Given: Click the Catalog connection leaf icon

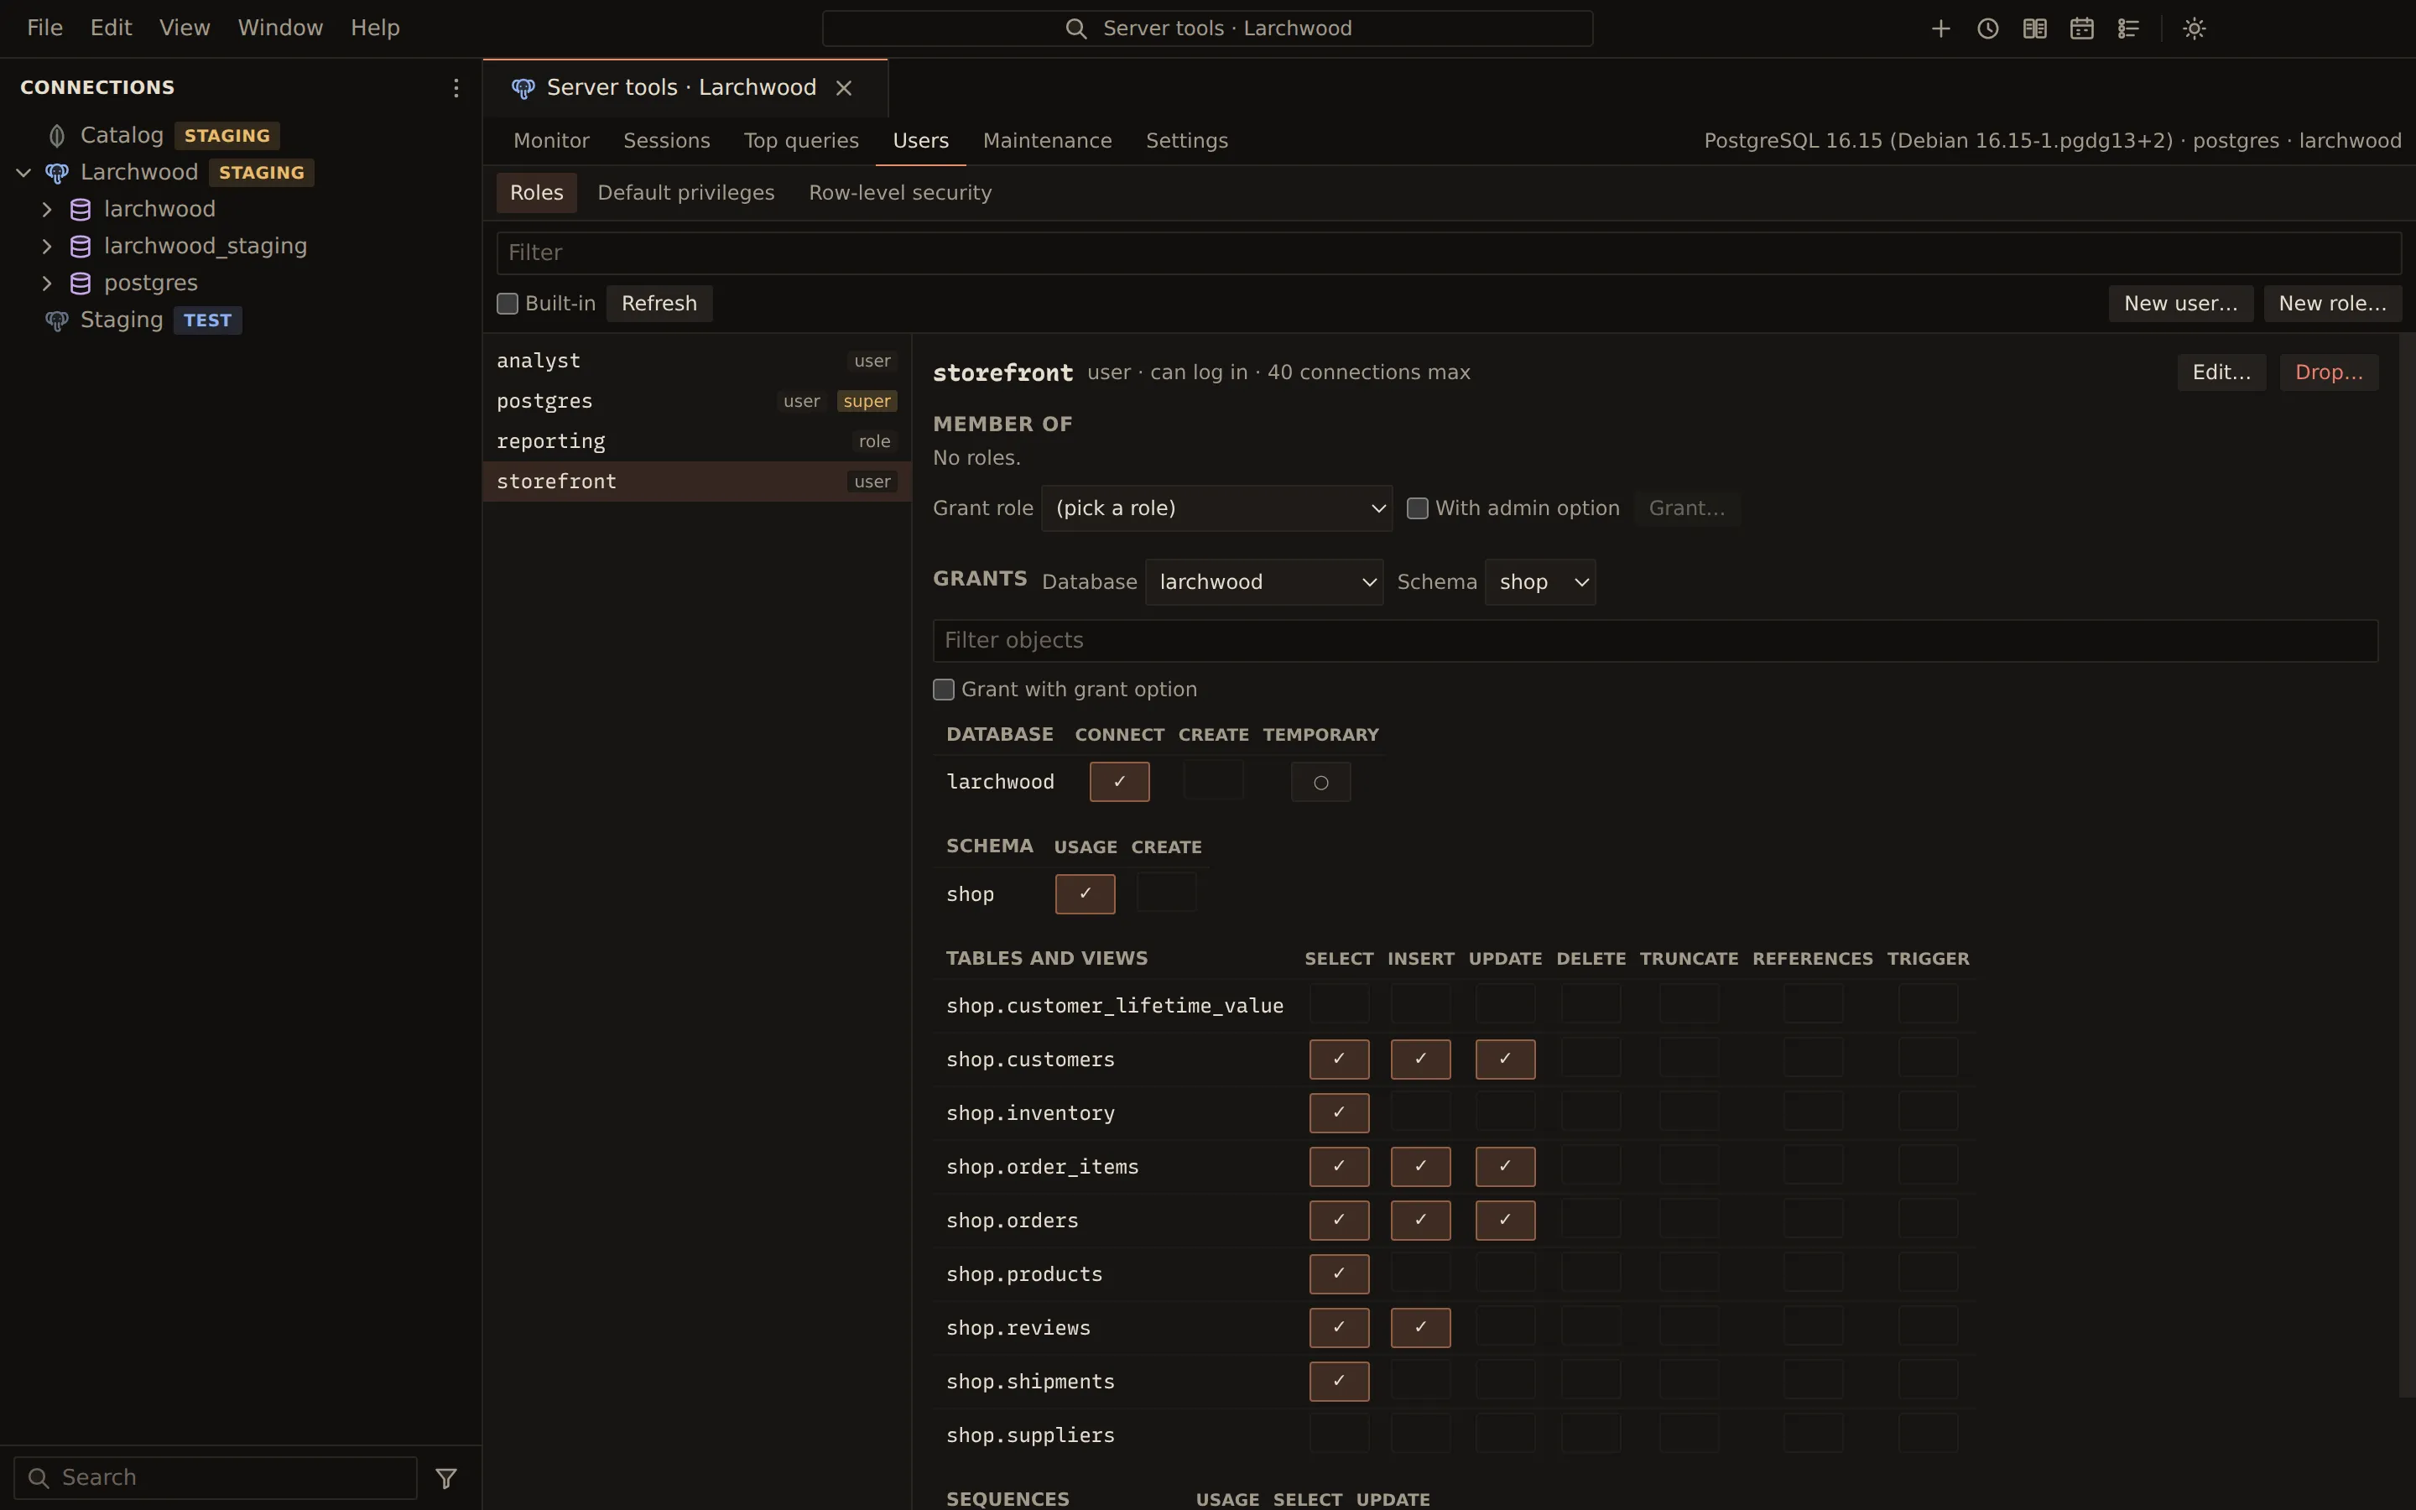Looking at the screenshot, I should [x=57, y=135].
